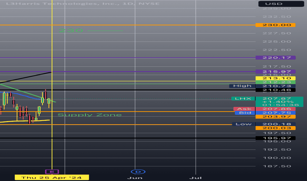Click the yellow 213.10 price label
The width and height of the screenshot is (307, 181).
pos(275,78)
